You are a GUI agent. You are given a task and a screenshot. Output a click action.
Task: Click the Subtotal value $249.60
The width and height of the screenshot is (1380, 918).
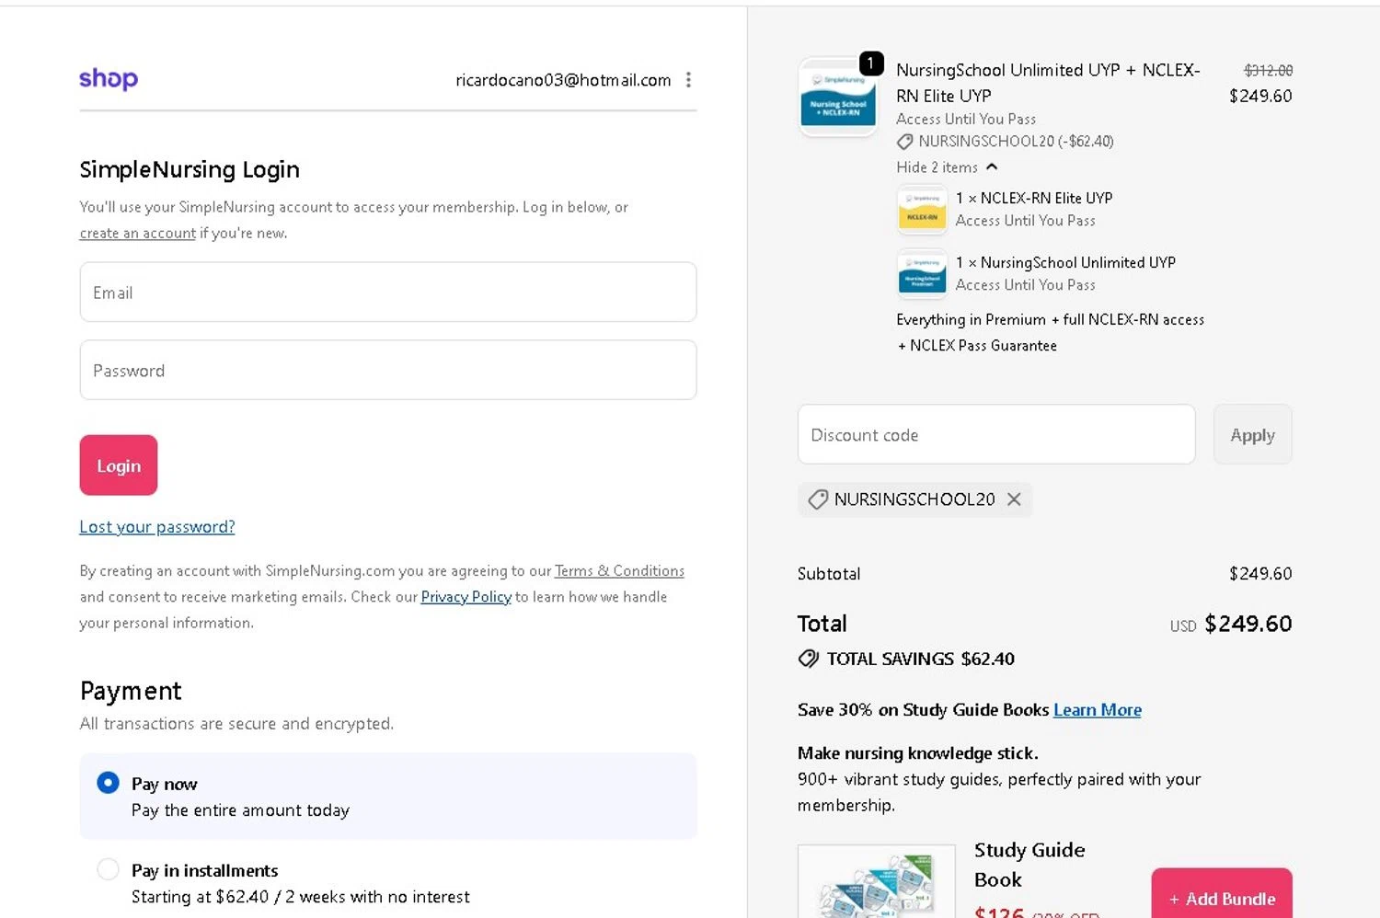1260,574
